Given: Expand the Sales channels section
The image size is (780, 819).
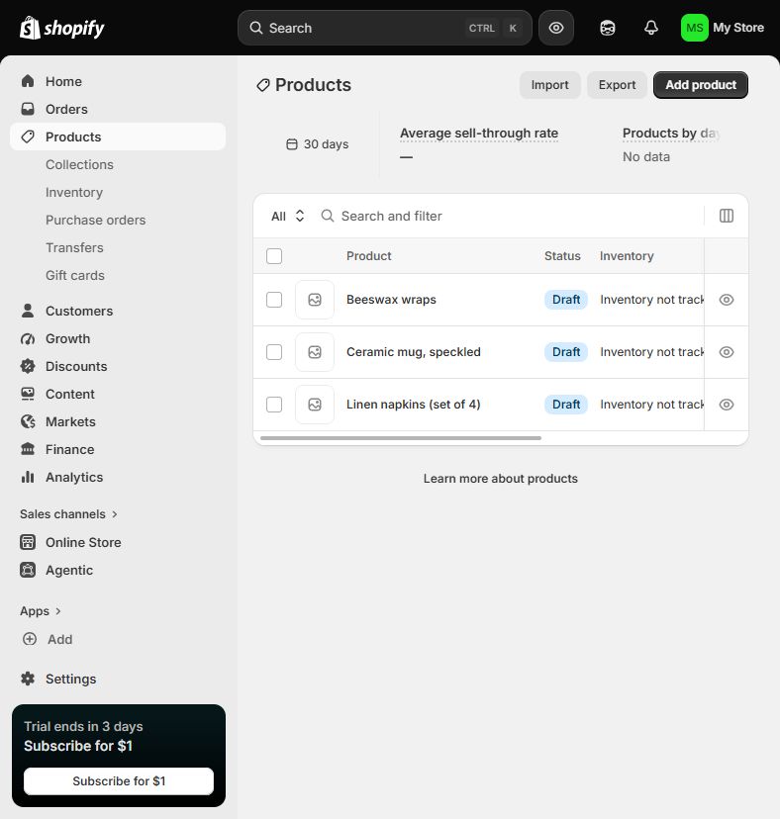Looking at the screenshot, I should pyautogui.click(x=68, y=514).
